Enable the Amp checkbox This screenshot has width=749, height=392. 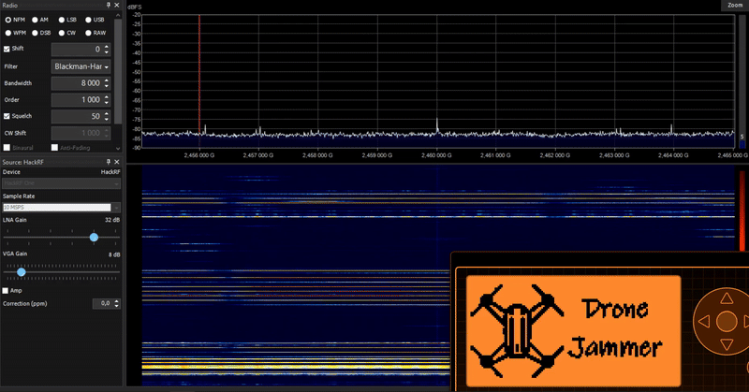click(6, 290)
